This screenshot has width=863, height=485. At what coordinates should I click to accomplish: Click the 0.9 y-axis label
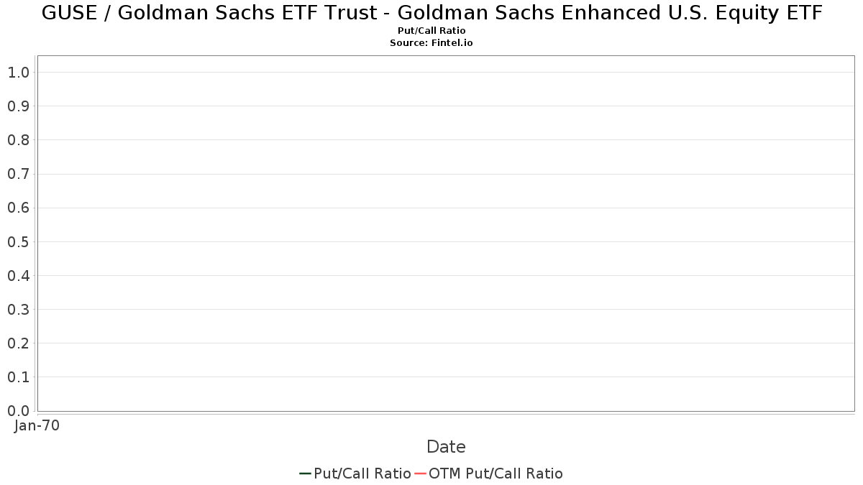(x=18, y=106)
